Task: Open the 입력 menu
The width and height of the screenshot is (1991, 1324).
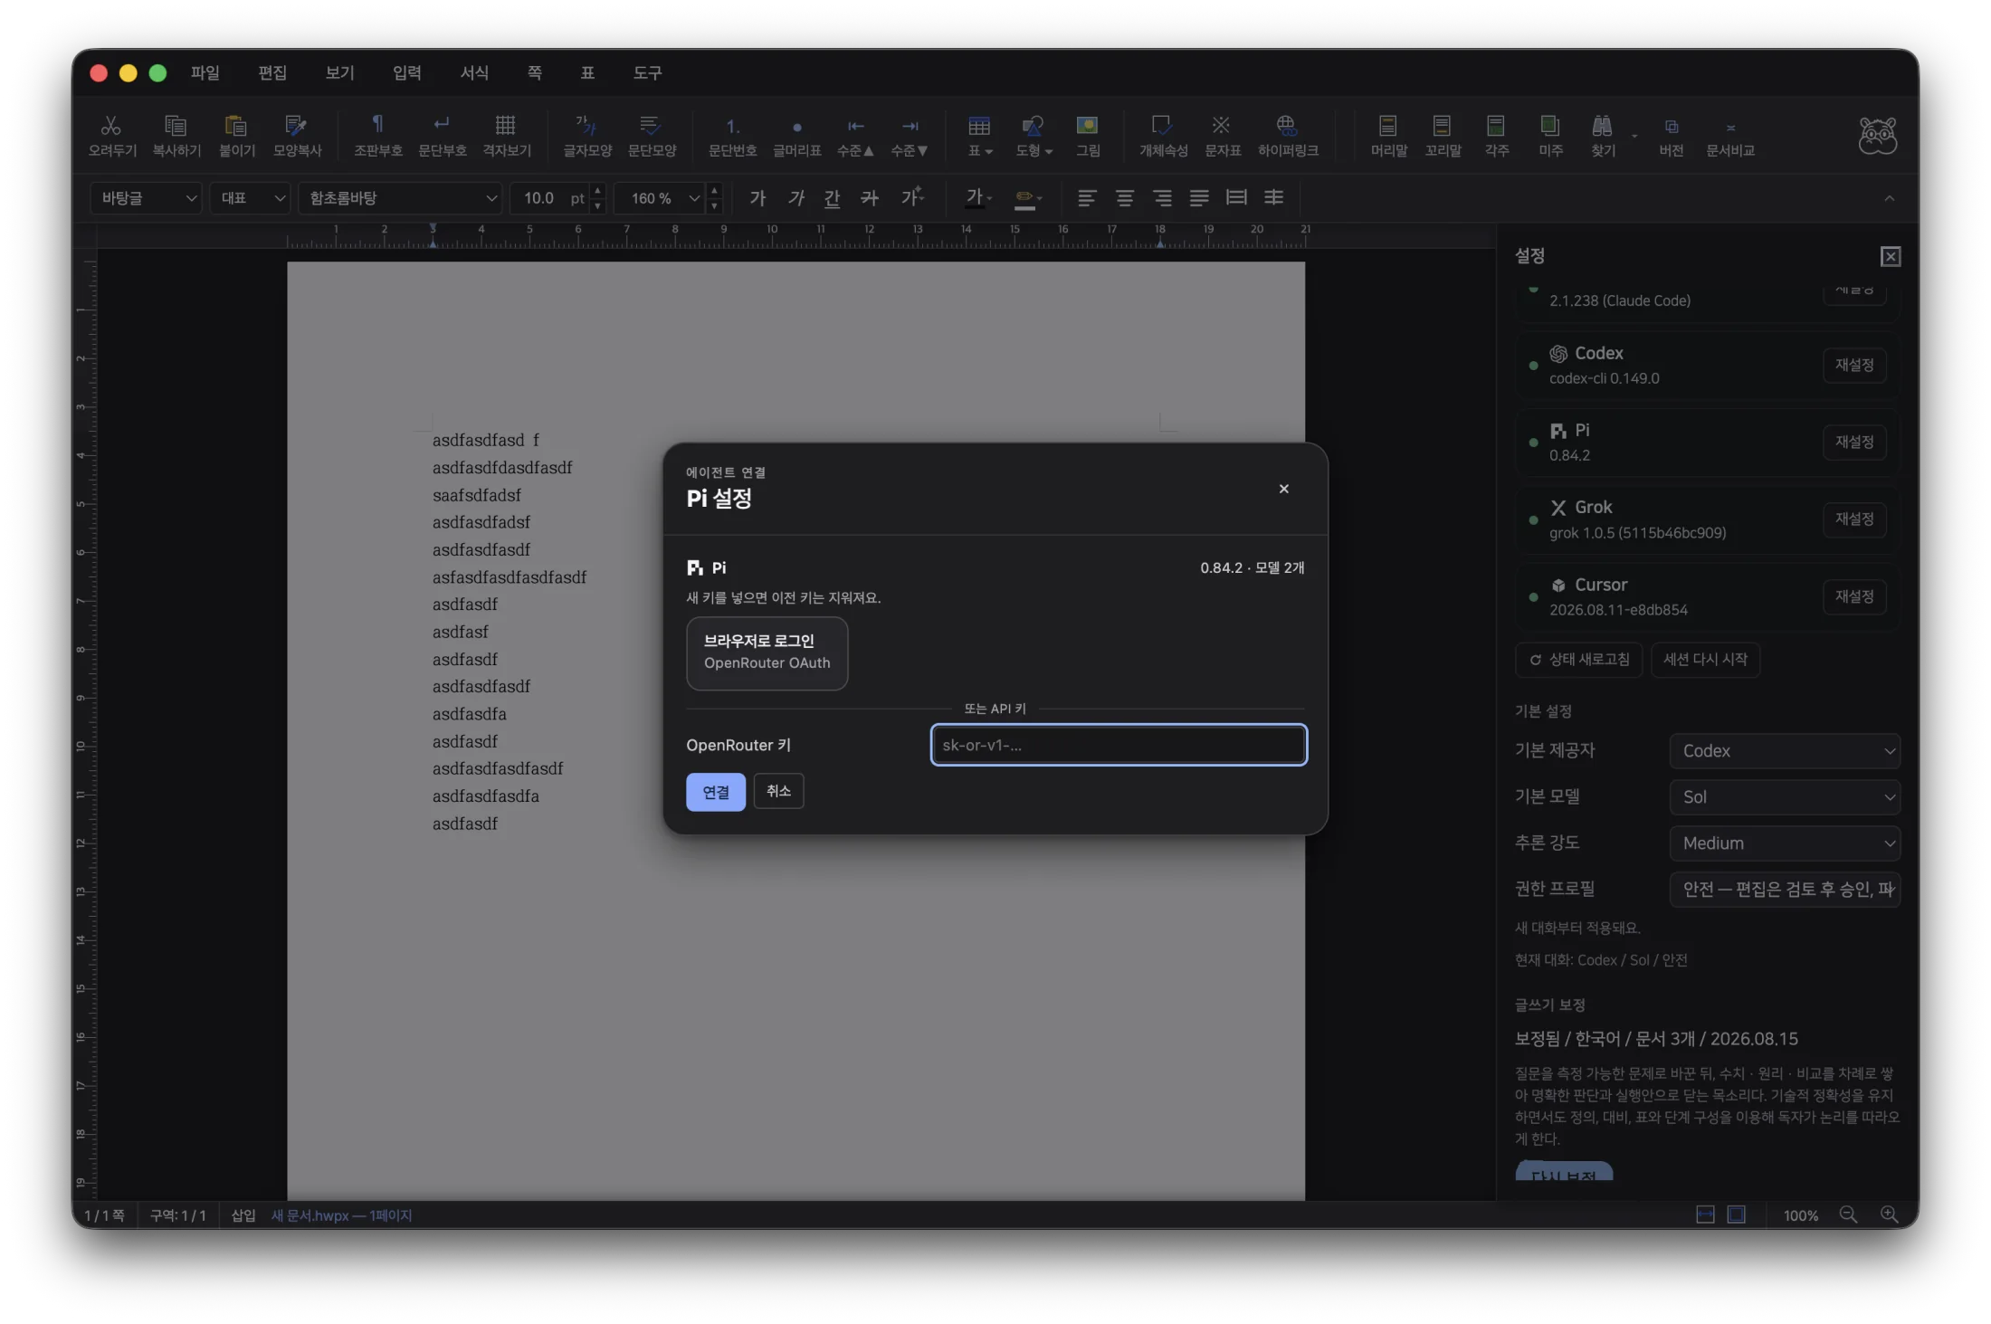Action: point(407,72)
